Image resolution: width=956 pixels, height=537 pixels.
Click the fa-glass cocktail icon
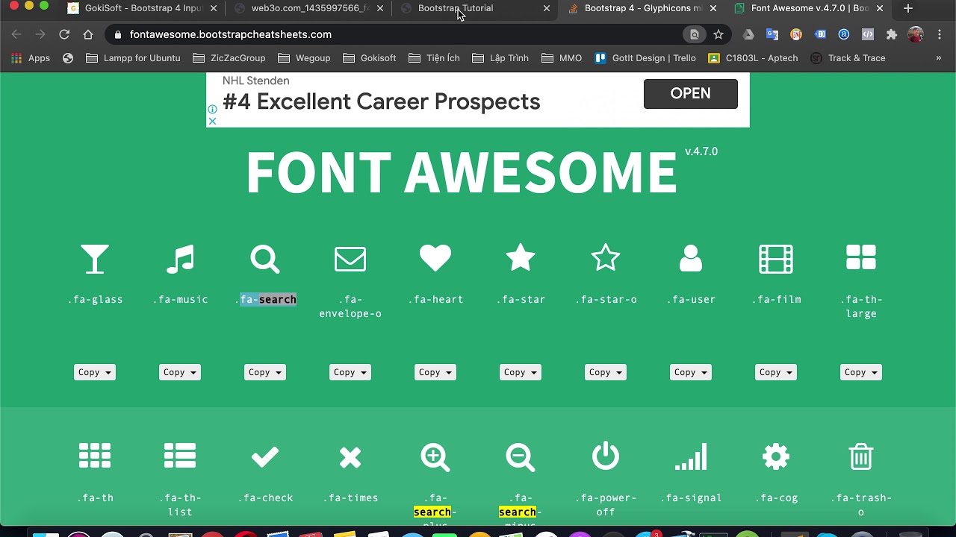pos(95,259)
